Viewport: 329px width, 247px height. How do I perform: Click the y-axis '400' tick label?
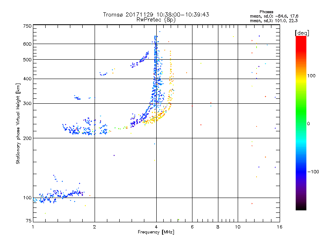click(x=27, y=79)
